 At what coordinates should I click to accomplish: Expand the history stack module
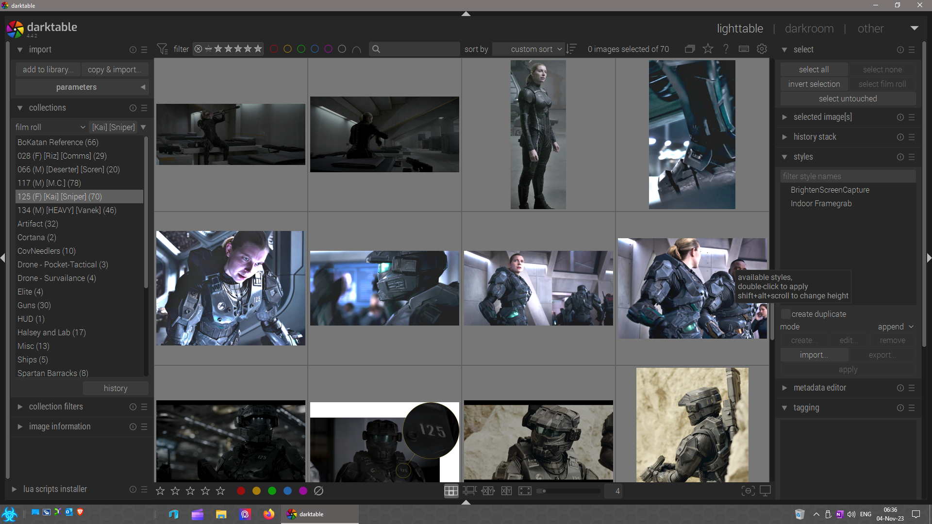[815, 137]
